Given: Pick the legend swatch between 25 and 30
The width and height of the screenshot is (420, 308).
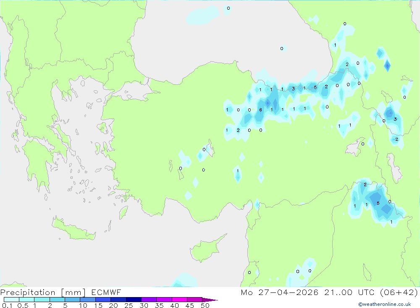Looking at the screenshot, I should [134, 300].
